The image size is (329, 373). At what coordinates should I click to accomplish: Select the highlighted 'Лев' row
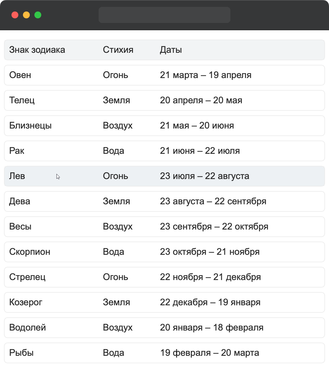(x=164, y=176)
